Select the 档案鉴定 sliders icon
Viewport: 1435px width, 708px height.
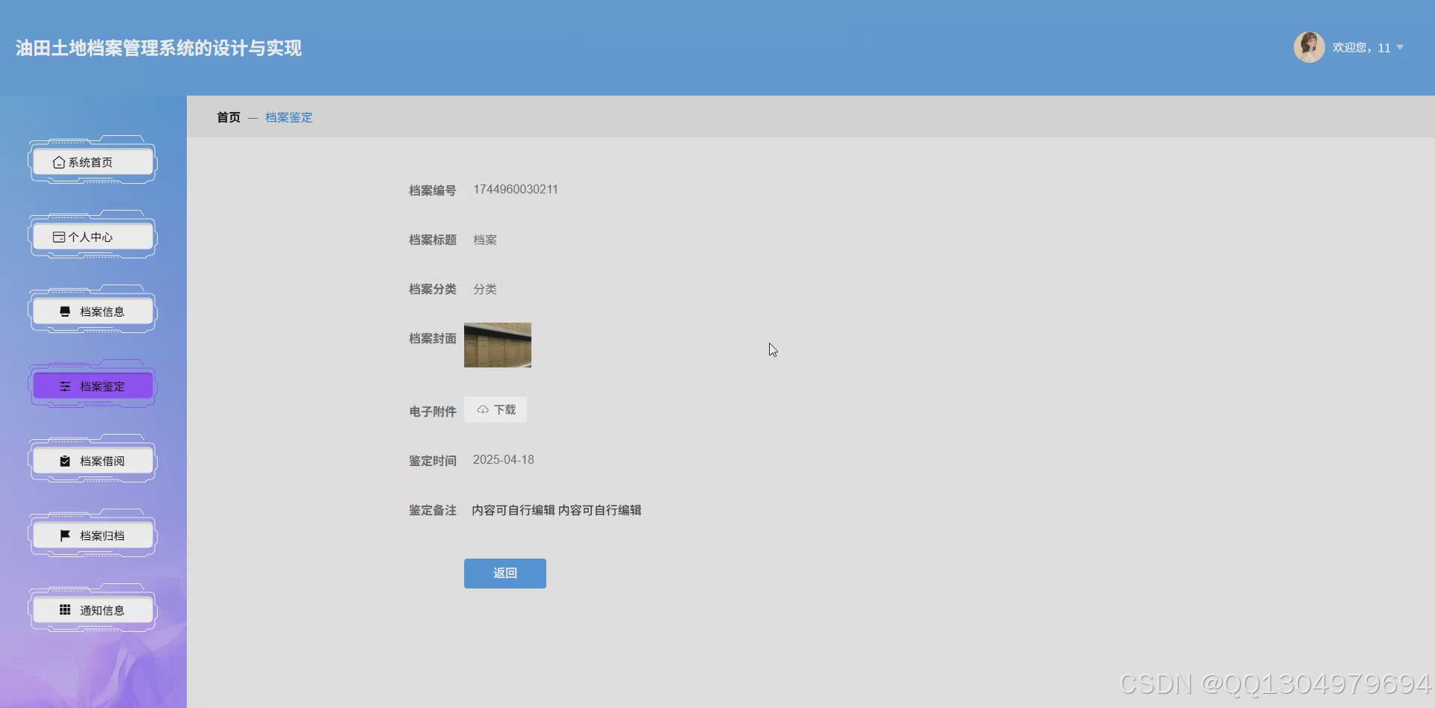pyautogui.click(x=64, y=386)
